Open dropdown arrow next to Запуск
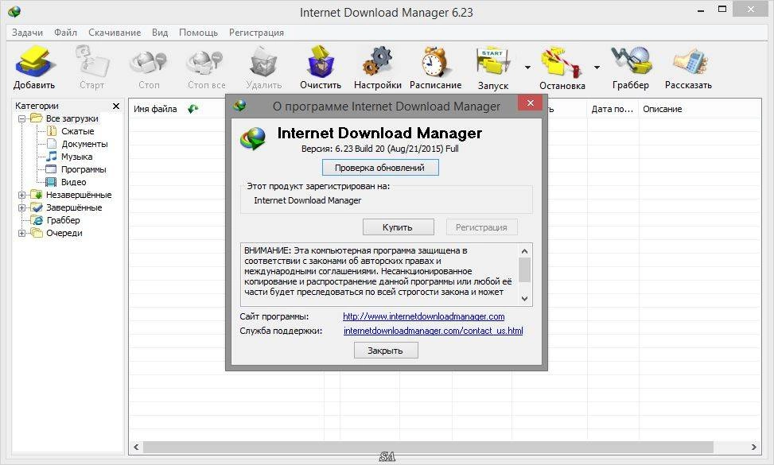The image size is (774, 465). 527,67
